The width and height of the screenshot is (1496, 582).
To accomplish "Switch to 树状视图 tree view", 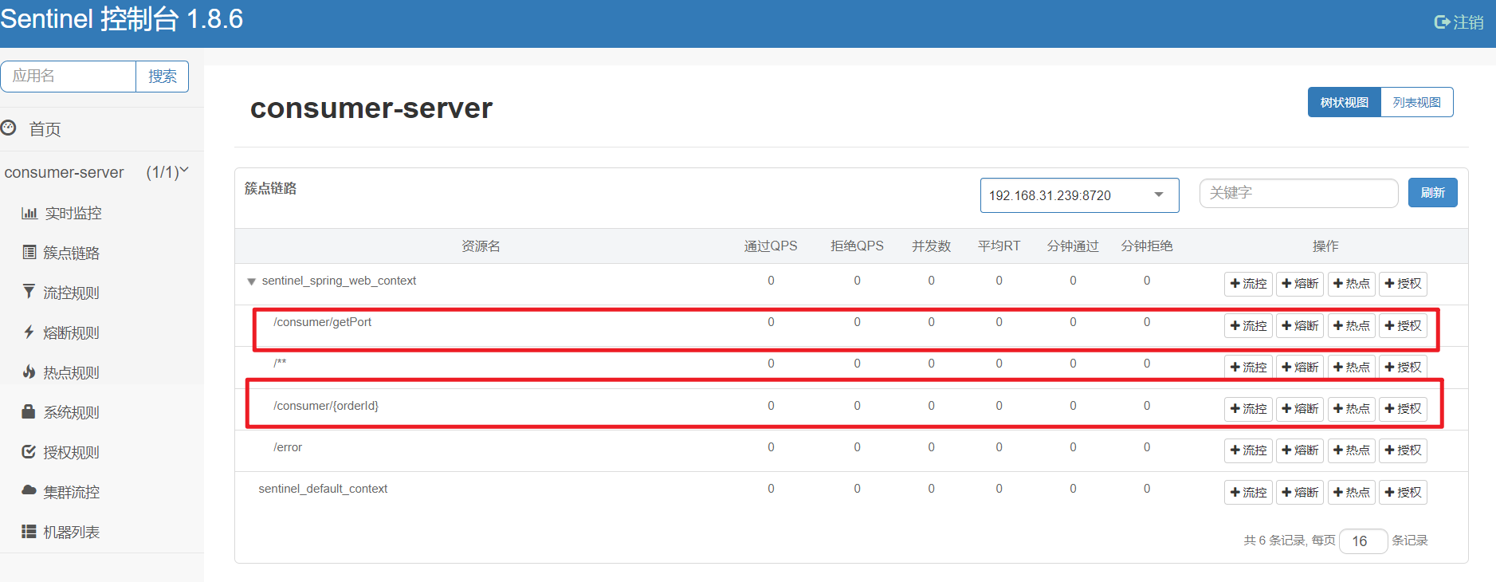I will click(x=1345, y=102).
